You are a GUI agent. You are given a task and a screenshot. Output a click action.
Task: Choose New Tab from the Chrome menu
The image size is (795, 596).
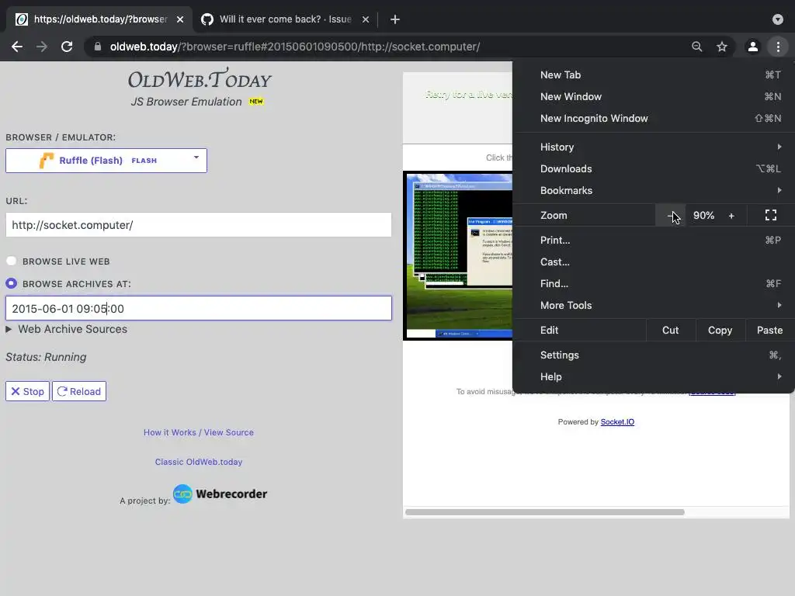pos(654,74)
